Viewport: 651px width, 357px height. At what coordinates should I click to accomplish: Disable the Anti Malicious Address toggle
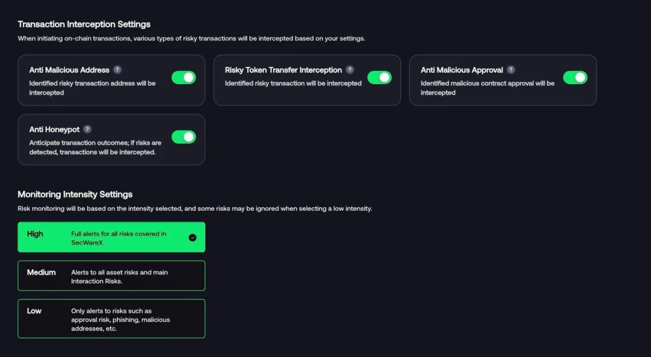[184, 78]
